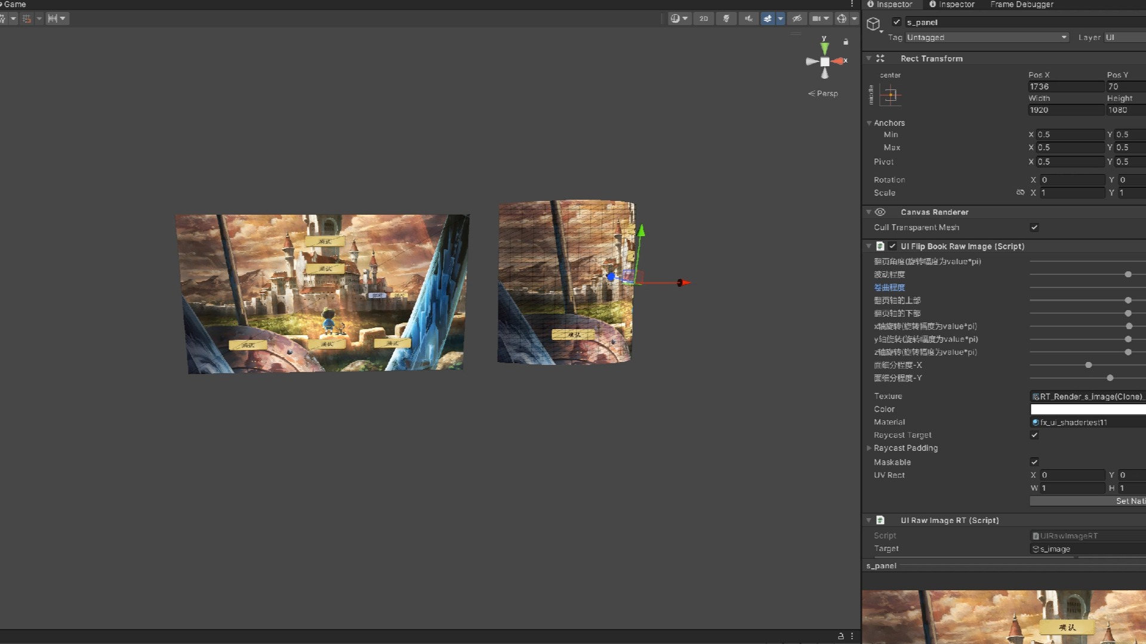Click constrain proportions link icon next to Scale
The image size is (1146, 644).
point(1020,193)
